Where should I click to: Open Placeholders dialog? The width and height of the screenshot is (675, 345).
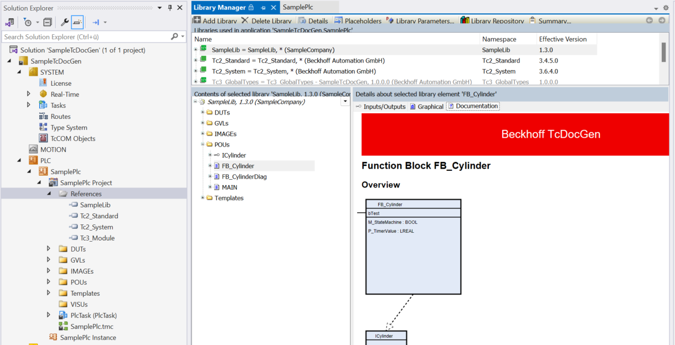358,21
